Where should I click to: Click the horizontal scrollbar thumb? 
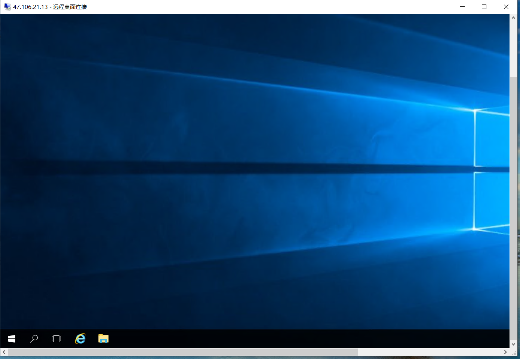pyautogui.click(x=183, y=352)
